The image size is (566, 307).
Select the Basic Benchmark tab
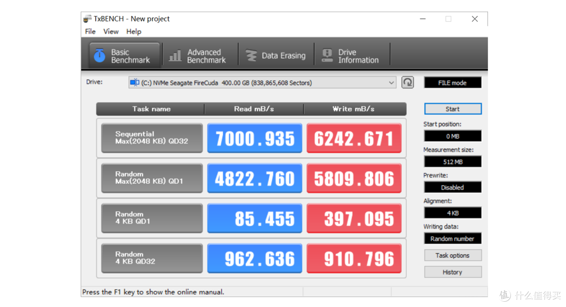(x=125, y=55)
